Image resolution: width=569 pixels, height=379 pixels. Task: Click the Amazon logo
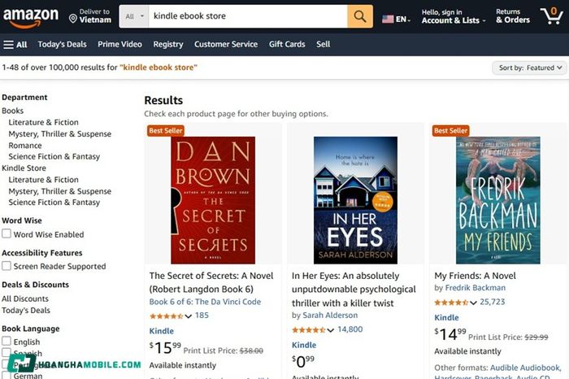[x=31, y=15]
